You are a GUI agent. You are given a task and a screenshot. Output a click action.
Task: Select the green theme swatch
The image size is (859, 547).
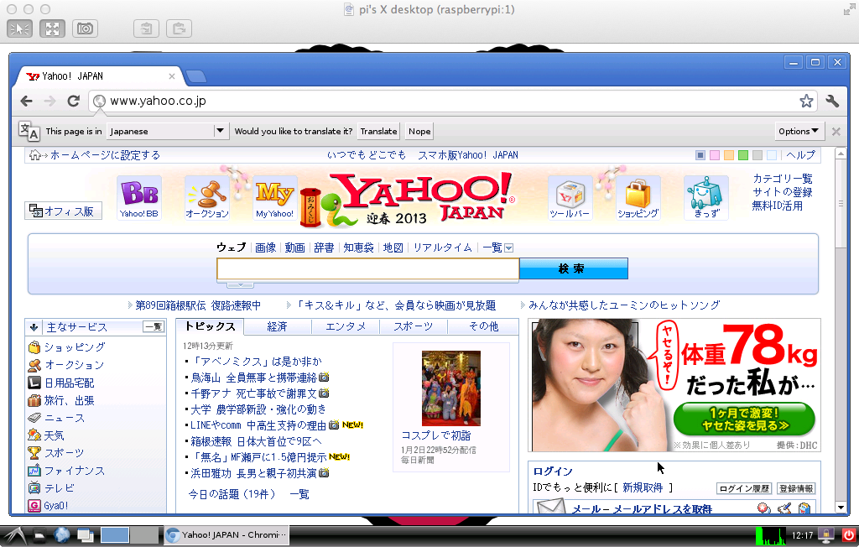(x=743, y=155)
